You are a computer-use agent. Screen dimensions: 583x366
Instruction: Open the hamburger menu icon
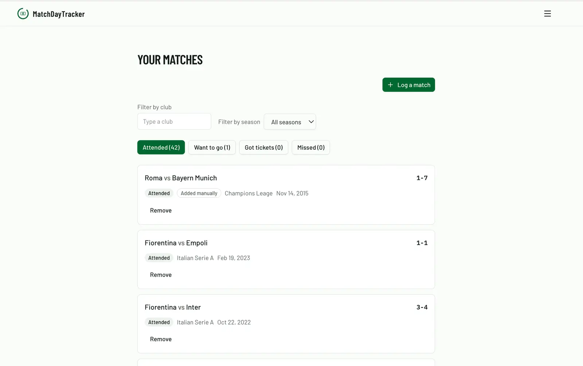click(x=547, y=14)
